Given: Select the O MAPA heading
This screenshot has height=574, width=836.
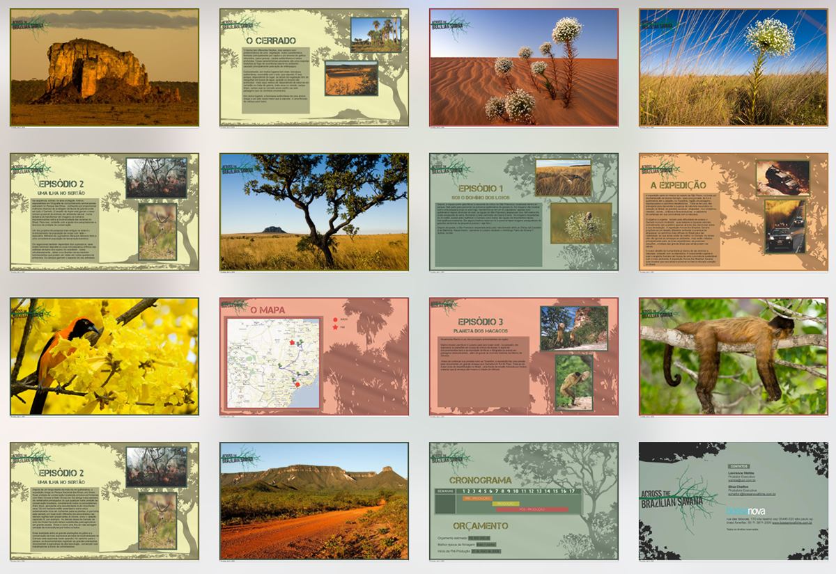Looking at the screenshot, I should [x=268, y=310].
